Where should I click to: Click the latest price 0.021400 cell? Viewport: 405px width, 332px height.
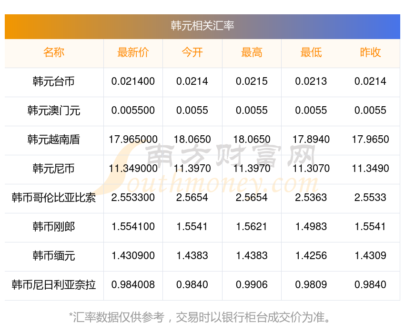[133, 81]
